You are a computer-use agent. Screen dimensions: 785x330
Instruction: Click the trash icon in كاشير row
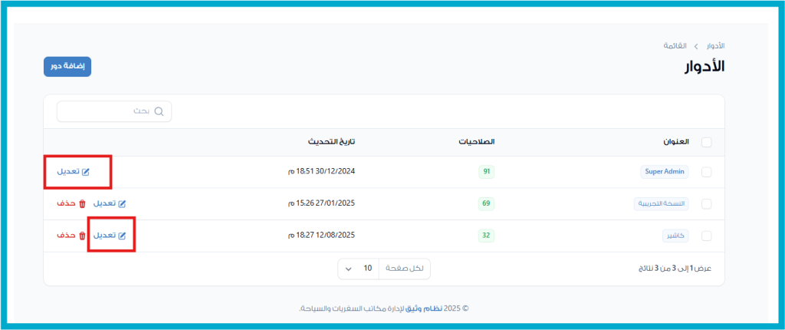pyautogui.click(x=82, y=235)
